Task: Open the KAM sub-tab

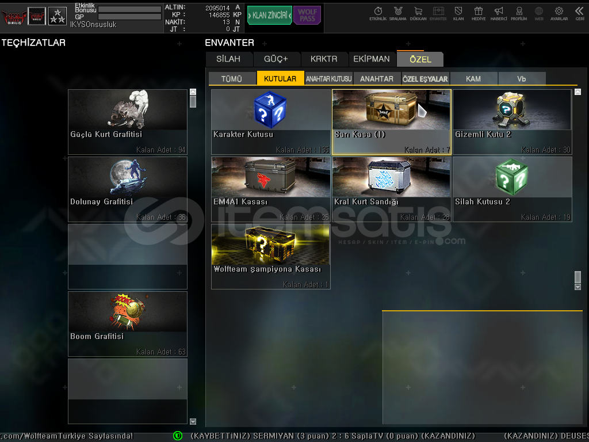Action: click(473, 78)
